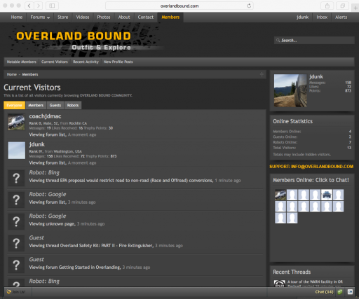
Task: Open coachjdmac's profile link
Action: 45,116
